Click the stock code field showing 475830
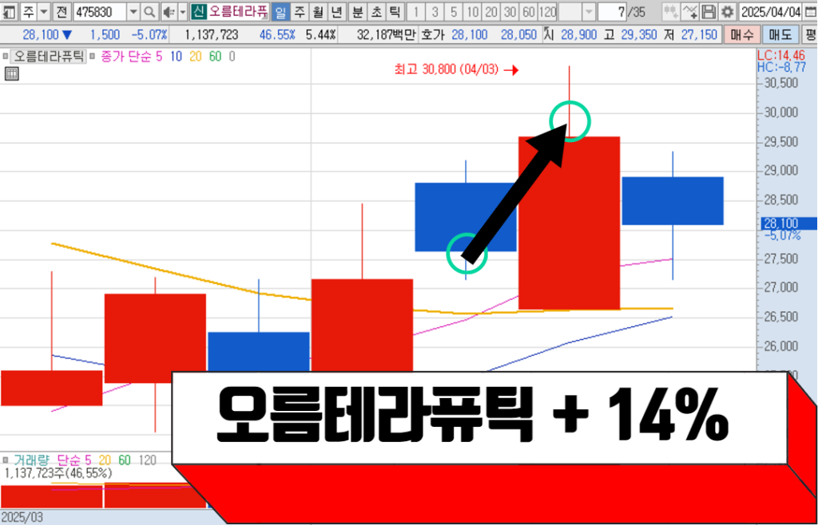818x525 pixels. click(100, 11)
